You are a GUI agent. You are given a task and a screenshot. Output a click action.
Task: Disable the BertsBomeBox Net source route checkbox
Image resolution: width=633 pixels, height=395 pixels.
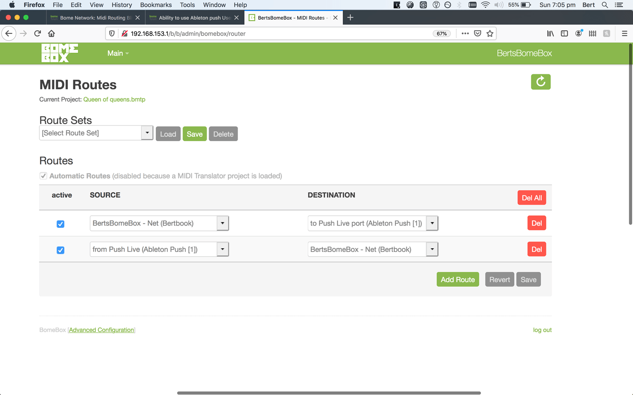(x=61, y=224)
